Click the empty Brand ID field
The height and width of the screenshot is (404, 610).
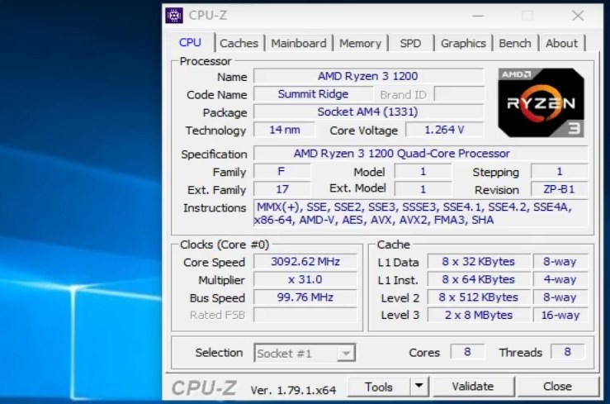pyautogui.click(x=459, y=94)
